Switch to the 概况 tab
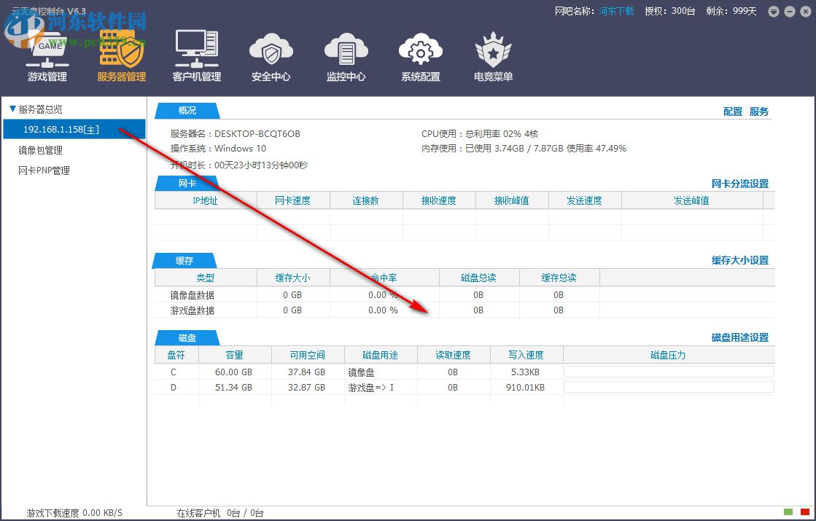Image resolution: width=816 pixels, height=521 pixels. click(187, 110)
